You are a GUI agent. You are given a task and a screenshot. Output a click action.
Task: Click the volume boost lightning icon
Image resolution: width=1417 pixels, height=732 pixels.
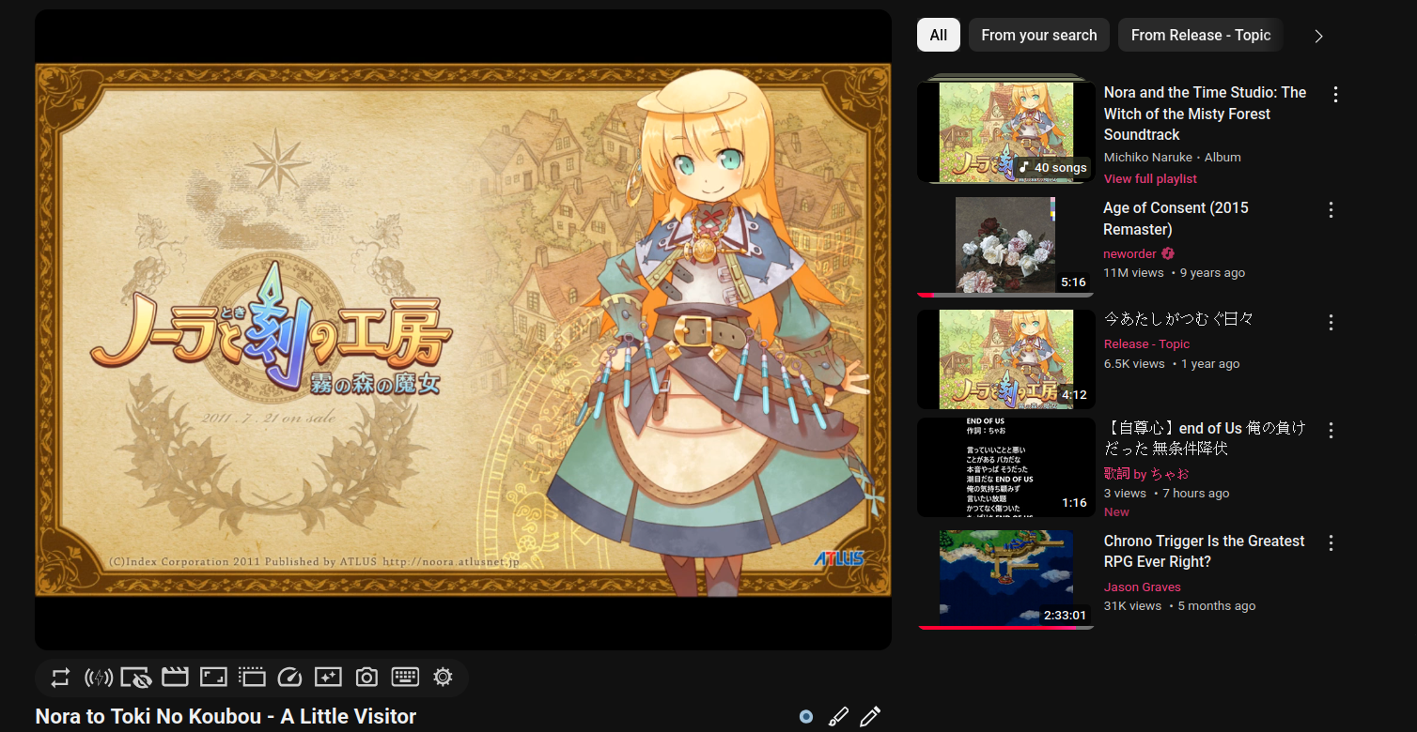pyautogui.click(x=99, y=677)
